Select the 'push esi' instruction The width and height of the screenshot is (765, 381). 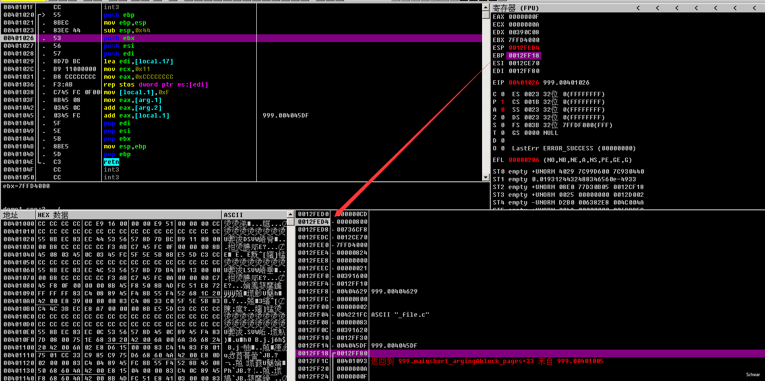119,46
